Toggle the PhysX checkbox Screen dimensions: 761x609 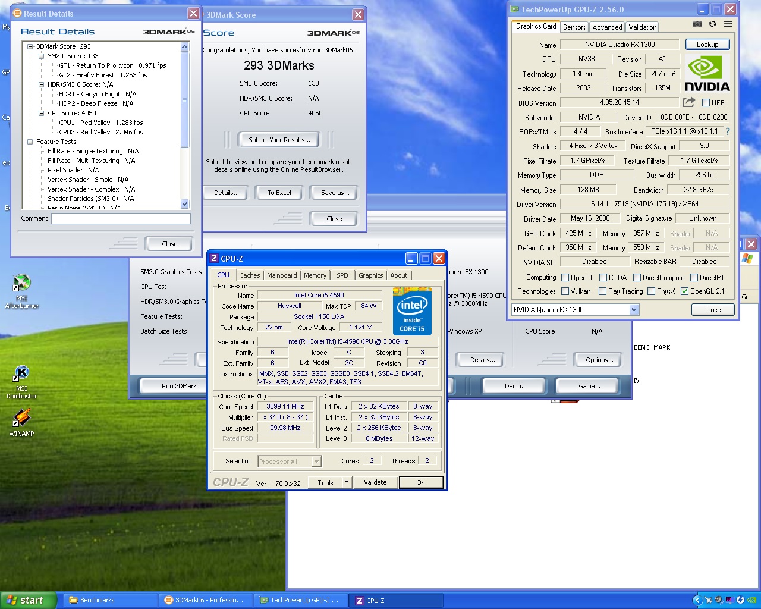coord(651,291)
